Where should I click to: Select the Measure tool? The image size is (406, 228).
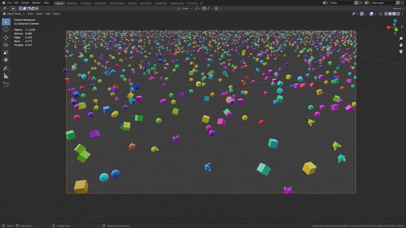6,75
